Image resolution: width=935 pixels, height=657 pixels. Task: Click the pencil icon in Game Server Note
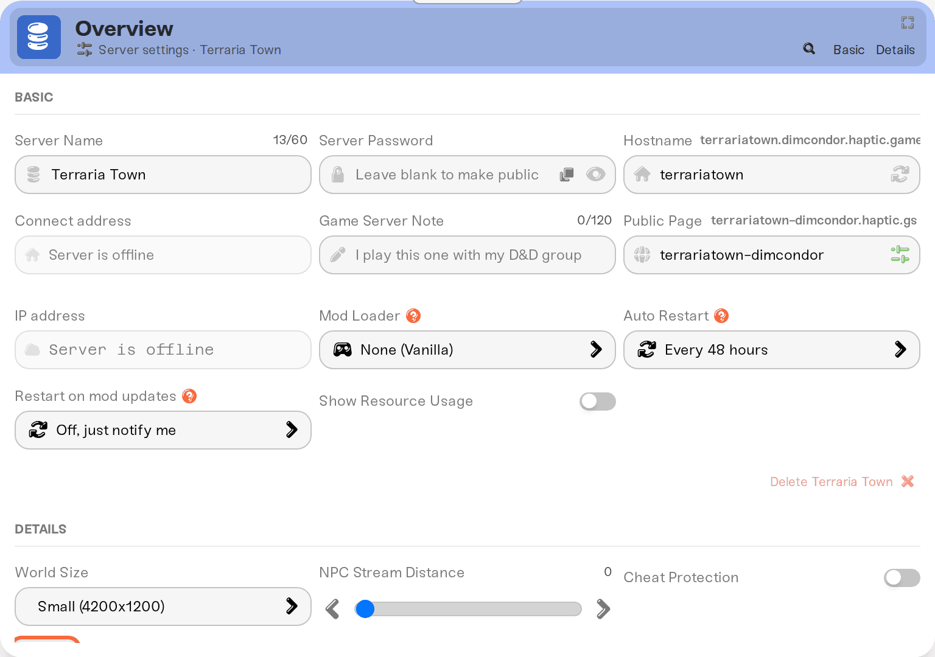(338, 255)
